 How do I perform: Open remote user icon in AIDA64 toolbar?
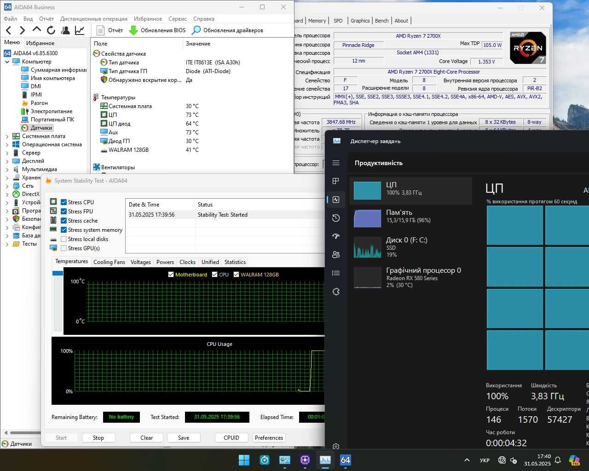pyautogui.click(x=65, y=30)
